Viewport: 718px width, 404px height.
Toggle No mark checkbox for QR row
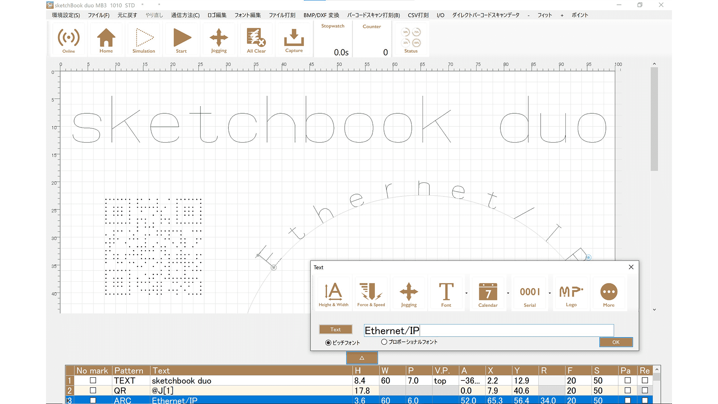coord(93,391)
